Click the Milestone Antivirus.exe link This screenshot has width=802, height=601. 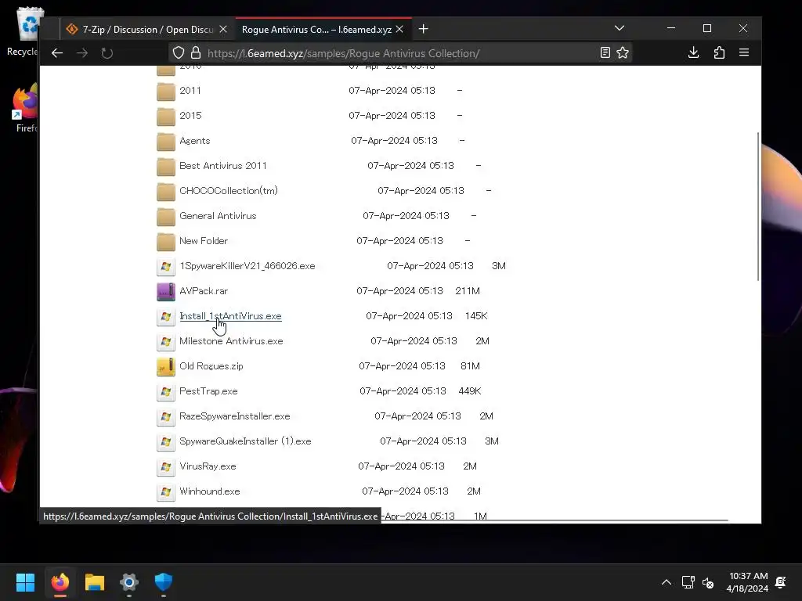pos(231,341)
